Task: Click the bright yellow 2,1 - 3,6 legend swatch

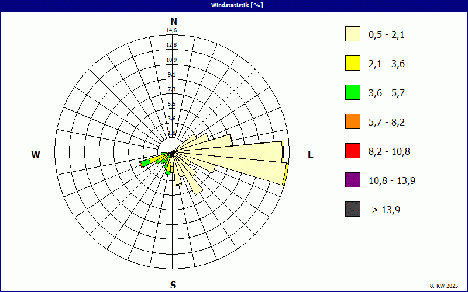Action: 353,63
